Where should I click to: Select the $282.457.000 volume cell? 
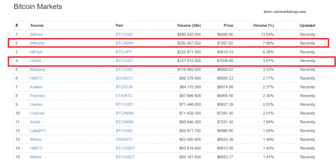(189, 43)
